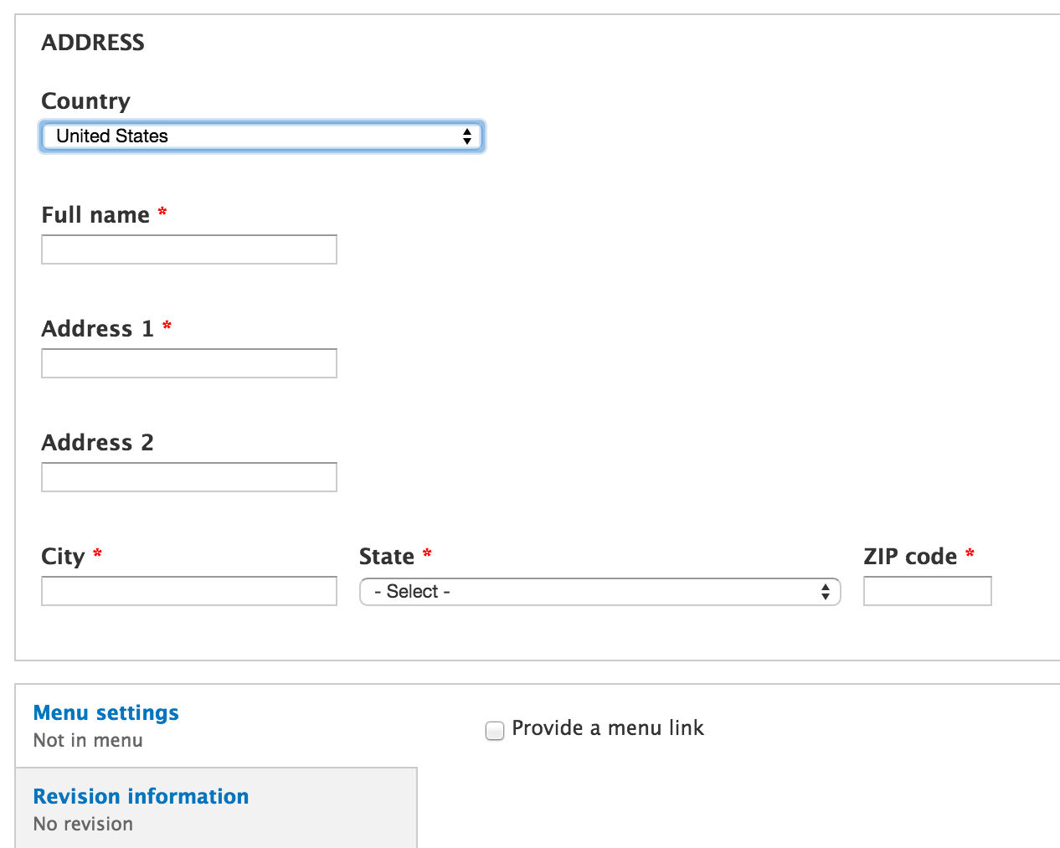This screenshot has height=848, width=1060.
Task: Enable the 'Provide a menu link' checkbox
Action: (494, 730)
